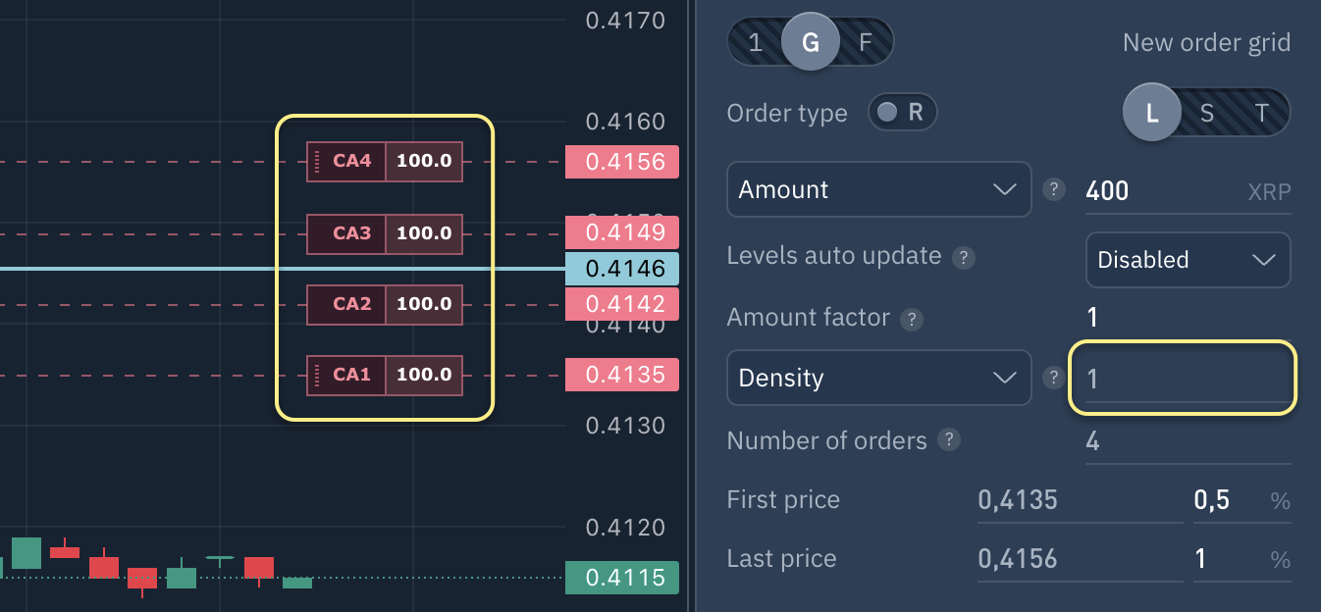Open the Amount dropdown
The height and width of the screenshot is (612, 1321).
[878, 189]
